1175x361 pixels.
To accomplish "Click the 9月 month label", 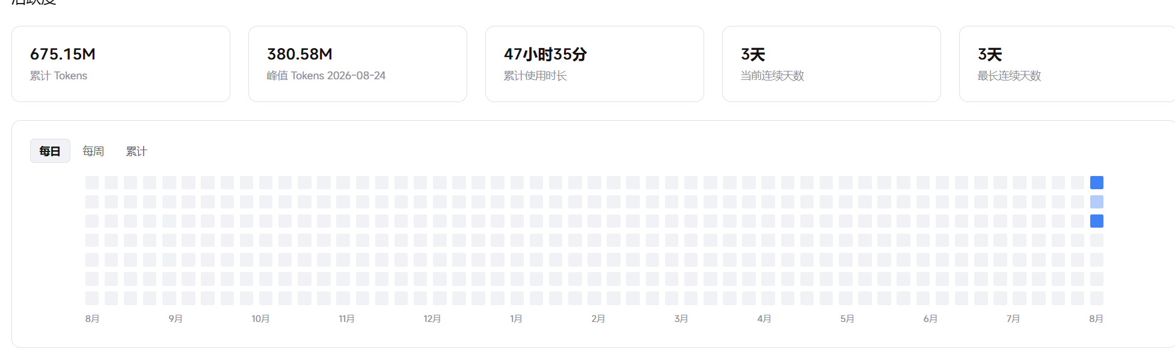I will (176, 318).
